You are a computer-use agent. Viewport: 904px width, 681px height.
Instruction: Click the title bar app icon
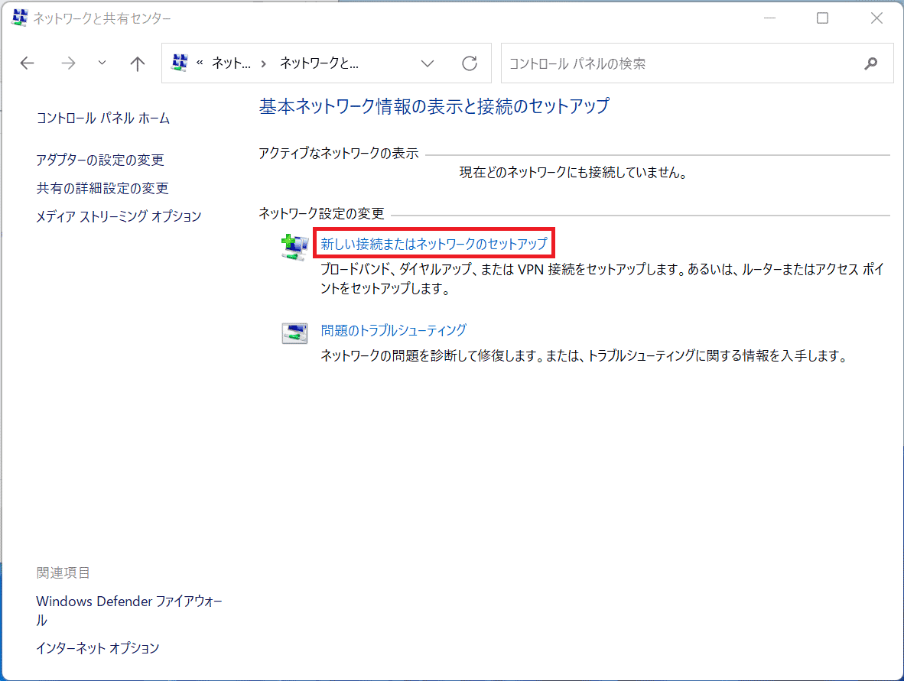pyautogui.click(x=19, y=18)
